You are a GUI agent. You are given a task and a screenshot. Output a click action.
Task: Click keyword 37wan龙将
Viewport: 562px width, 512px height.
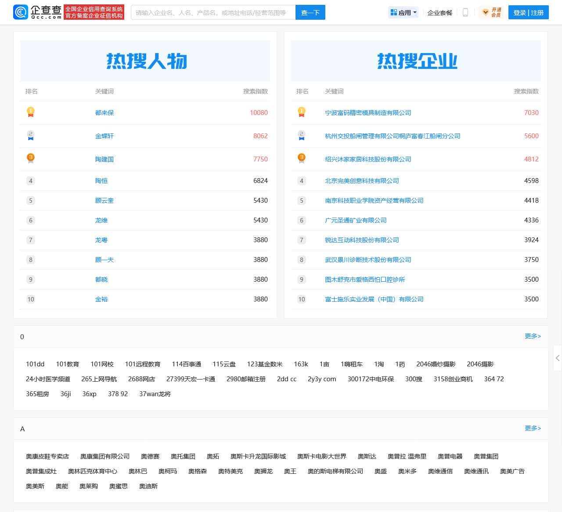tap(155, 394)
